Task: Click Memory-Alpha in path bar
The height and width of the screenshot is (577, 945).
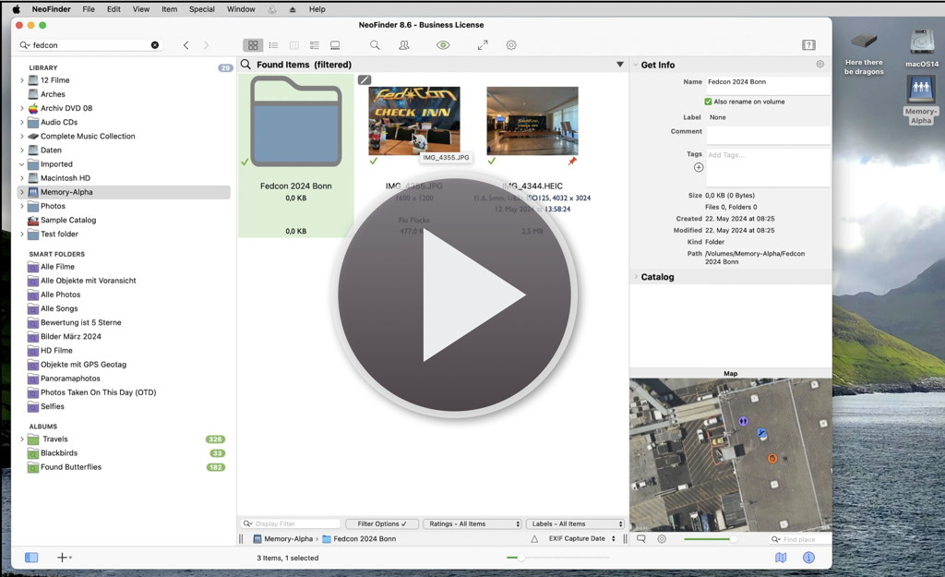Action: pyautogui.click(x=282, y=539)
